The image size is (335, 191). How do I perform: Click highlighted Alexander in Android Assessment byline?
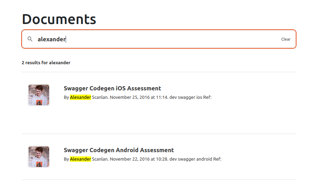[80, 159]
